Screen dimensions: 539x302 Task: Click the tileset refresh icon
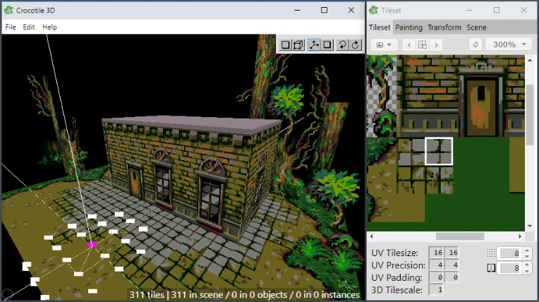[476, 44]
